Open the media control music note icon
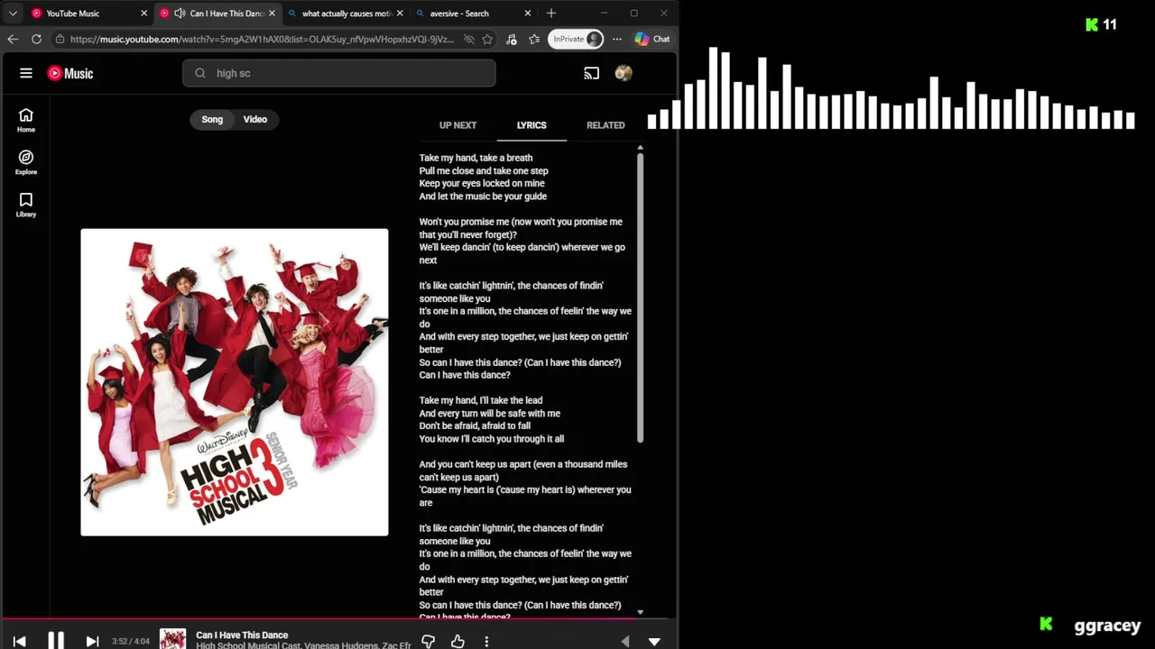 coord(512,39)
